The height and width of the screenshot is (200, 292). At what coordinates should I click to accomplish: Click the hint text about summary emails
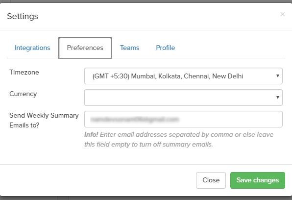pos(179,139)
